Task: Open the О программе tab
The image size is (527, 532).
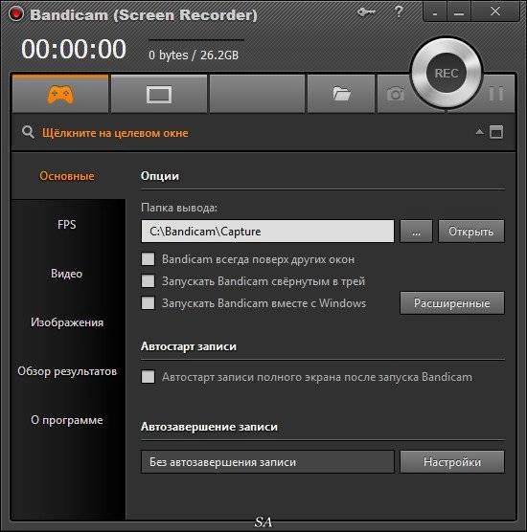Action: click(67, 420)
